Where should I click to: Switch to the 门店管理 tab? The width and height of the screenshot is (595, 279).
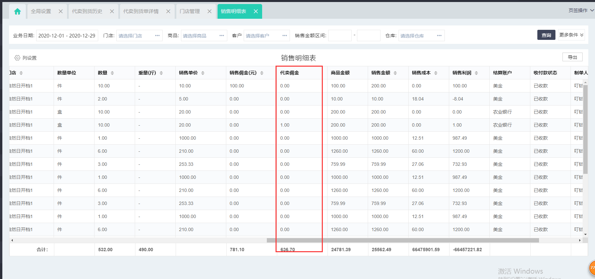click(190, 11)
